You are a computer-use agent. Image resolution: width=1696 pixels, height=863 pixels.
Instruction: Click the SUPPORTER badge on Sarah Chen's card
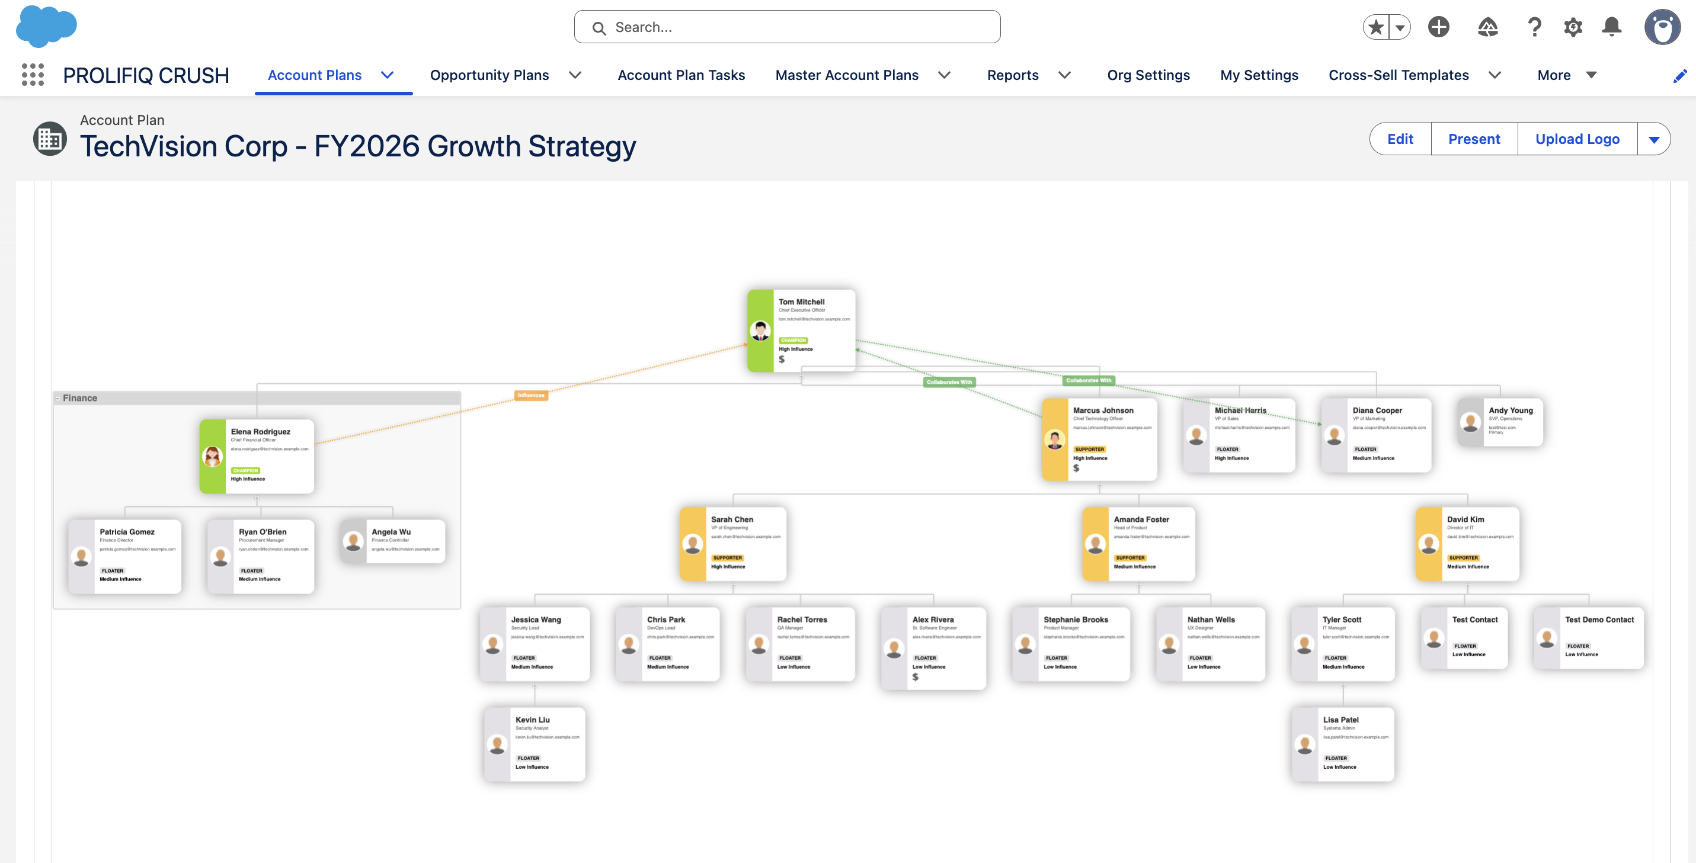[728, 557]
